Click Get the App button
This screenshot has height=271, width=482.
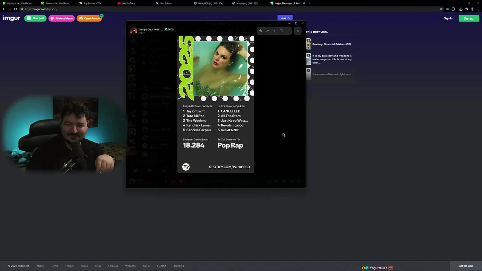(x=465, y=266)
